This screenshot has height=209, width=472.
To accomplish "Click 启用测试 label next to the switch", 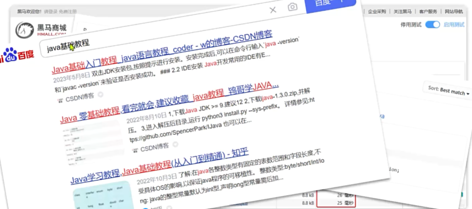I will click(x=454, y=25).
